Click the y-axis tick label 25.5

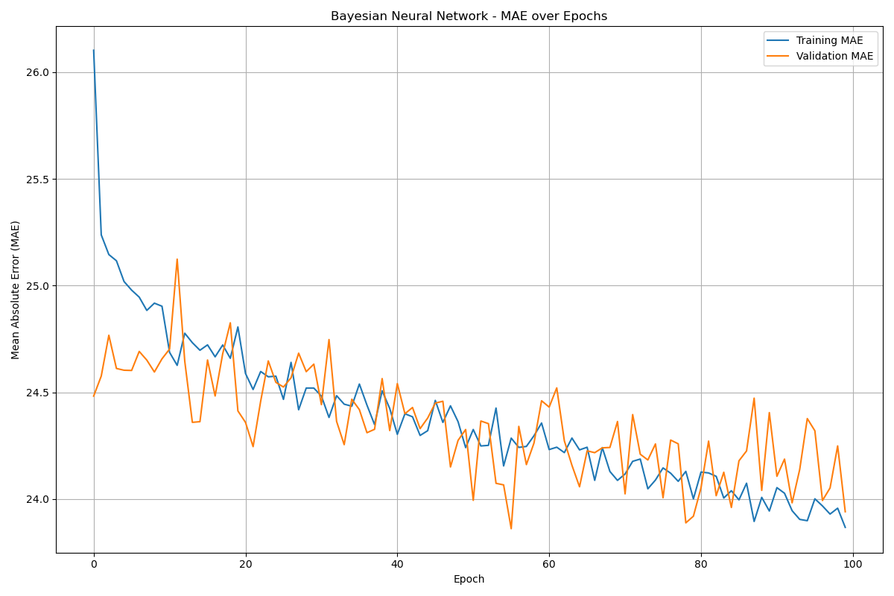coord(39,180)
